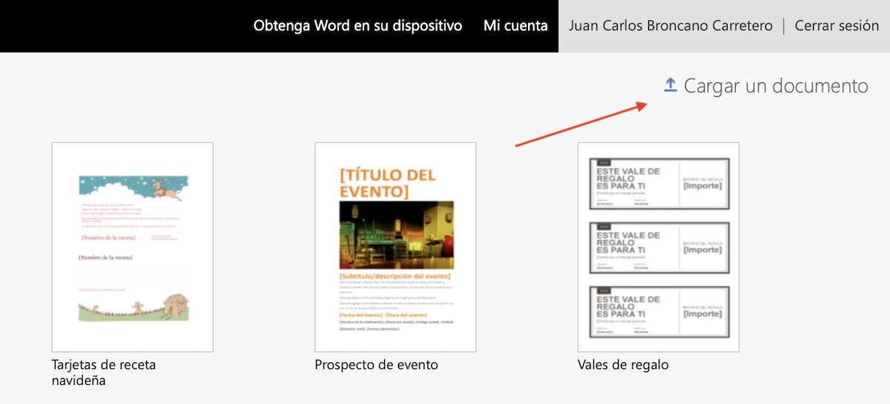Click the room photo in the event flyer

click(x=395, y=235)
